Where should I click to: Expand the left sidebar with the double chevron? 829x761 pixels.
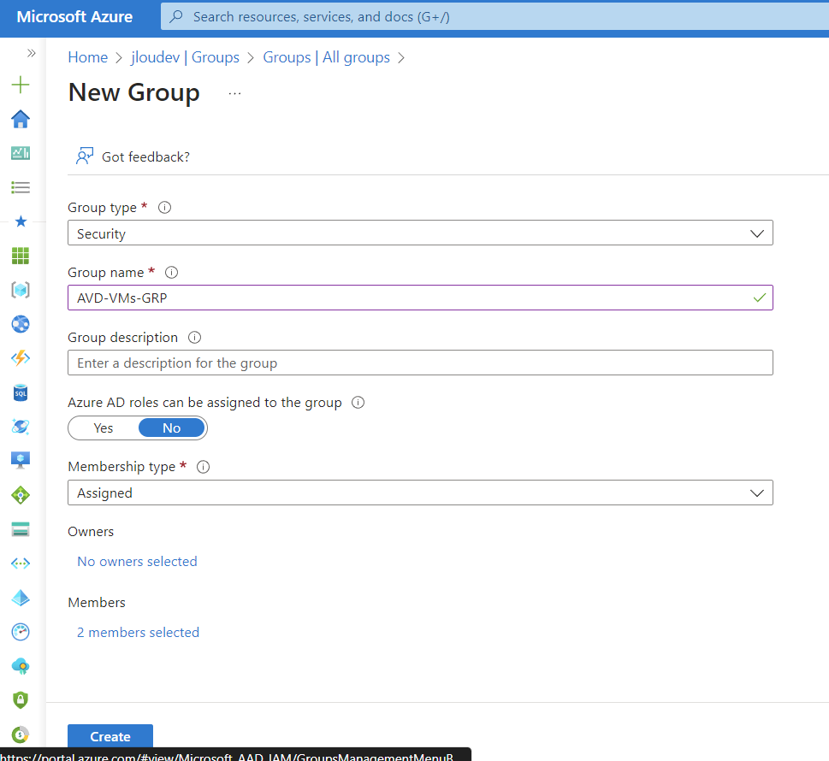(x=31, y=53)
